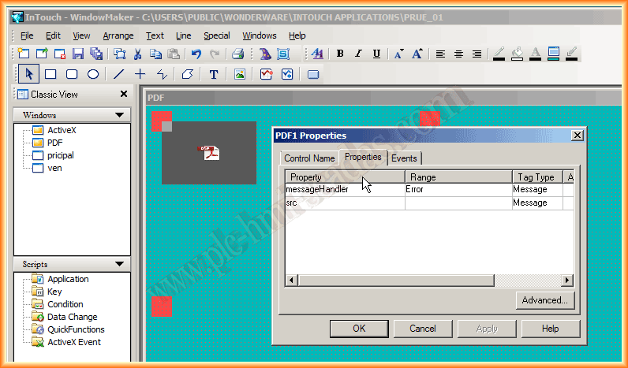
Task: Select the Polygon drawing tool
Action: tap(187, 74)
